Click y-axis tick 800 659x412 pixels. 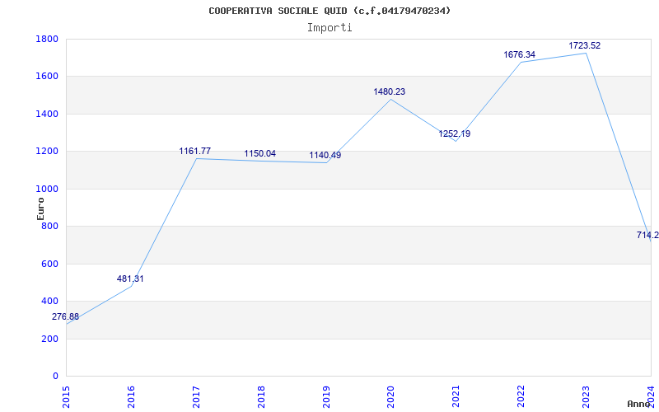[x=49, y=226]
